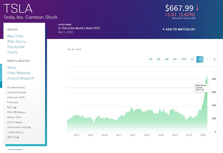View Analyst Research
The height and width of the screenshot is (153, 223).
pyautogui.click(x=21, y=78)
